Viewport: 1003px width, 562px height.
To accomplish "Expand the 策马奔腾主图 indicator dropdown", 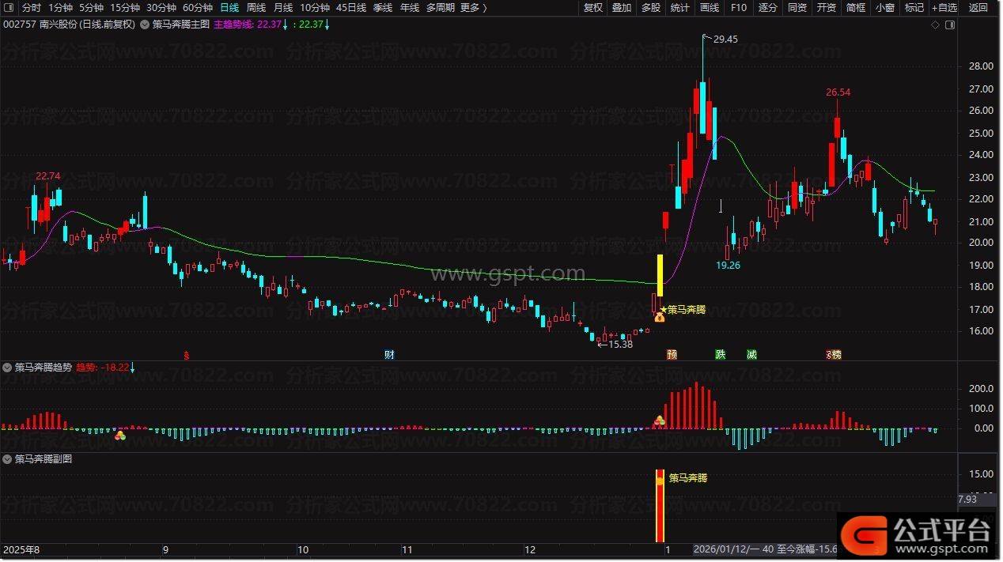I will [x=144, y=25].
